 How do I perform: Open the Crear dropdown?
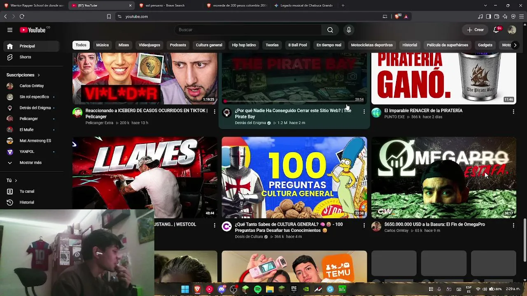pyautogui.click(x=476, y=30)
